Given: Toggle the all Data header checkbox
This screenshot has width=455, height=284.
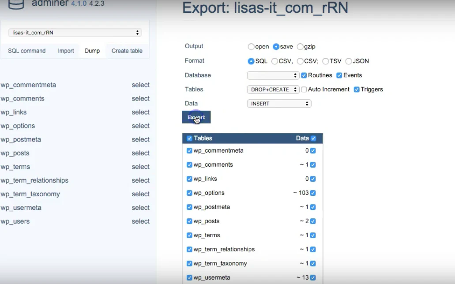Looking at the screenshot, I should pos(313,138).
